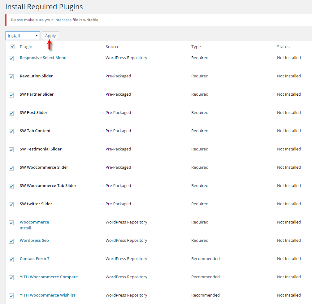The width and height of the screenshot is (312, 304).
Task: Click Not Installed status for Responsive Select Menu
Action: [289, 58]
